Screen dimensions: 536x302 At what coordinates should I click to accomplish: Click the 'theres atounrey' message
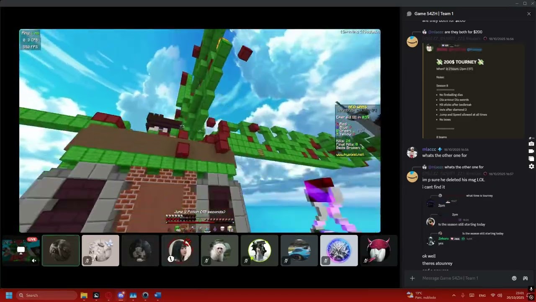(x=437, y=263)
